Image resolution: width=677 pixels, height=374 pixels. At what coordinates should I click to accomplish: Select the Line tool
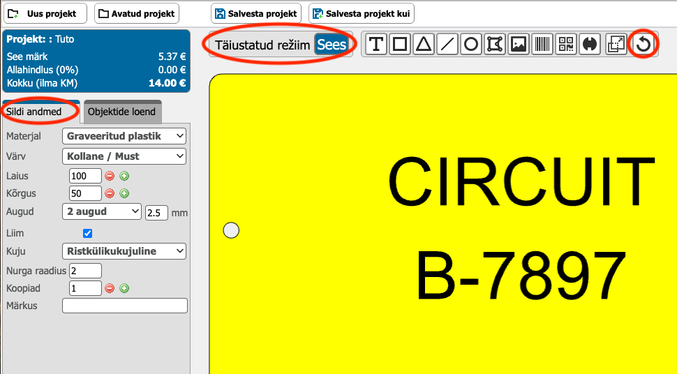click(447, 44)
